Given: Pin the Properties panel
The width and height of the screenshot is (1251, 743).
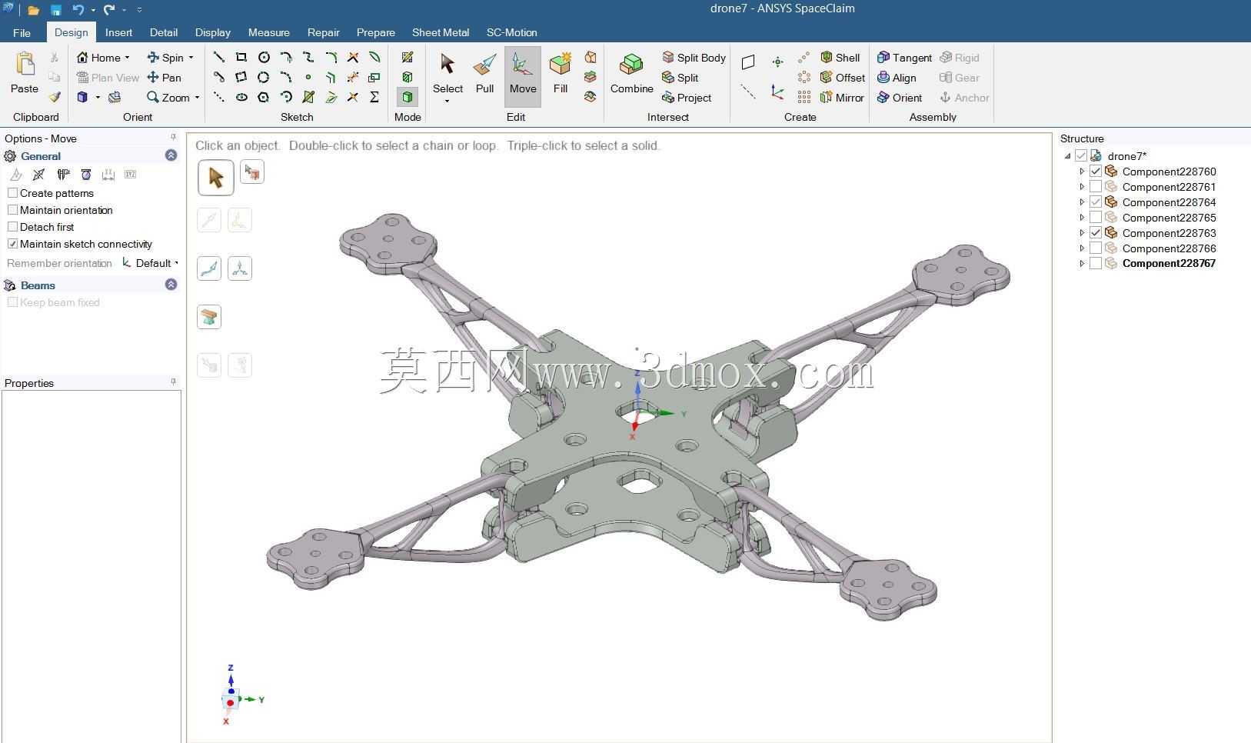Looking at the screenshot, I should point(173,381).
